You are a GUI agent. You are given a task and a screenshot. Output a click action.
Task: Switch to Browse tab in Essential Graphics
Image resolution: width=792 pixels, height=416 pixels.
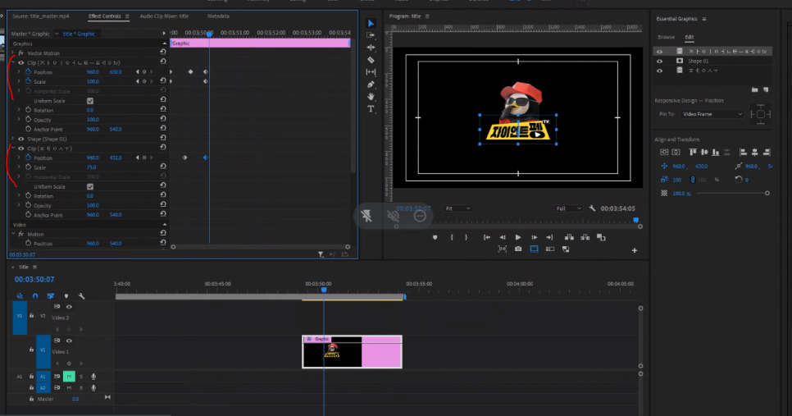[667, 37]
